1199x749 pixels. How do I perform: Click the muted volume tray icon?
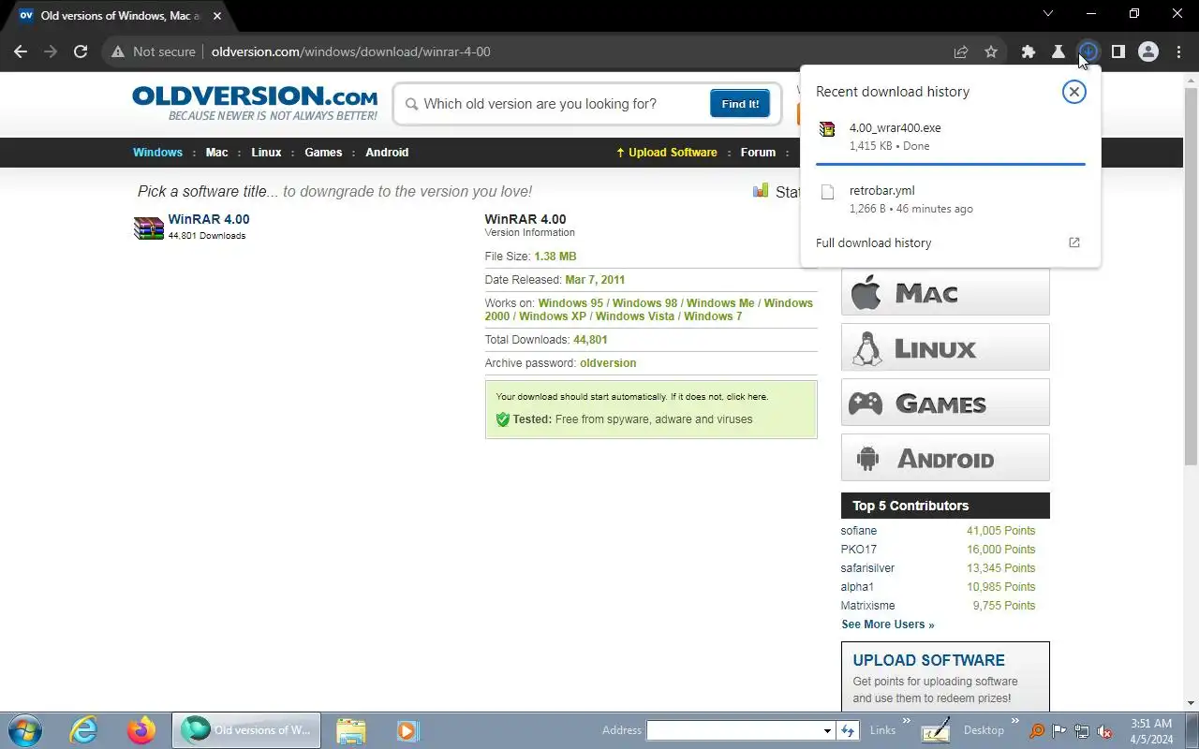tap(1105, 731)
